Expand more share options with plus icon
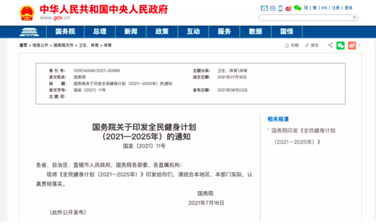 360,45
